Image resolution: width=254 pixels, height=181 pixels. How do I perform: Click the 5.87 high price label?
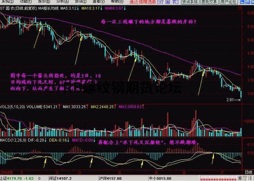(x=17, y=19)
